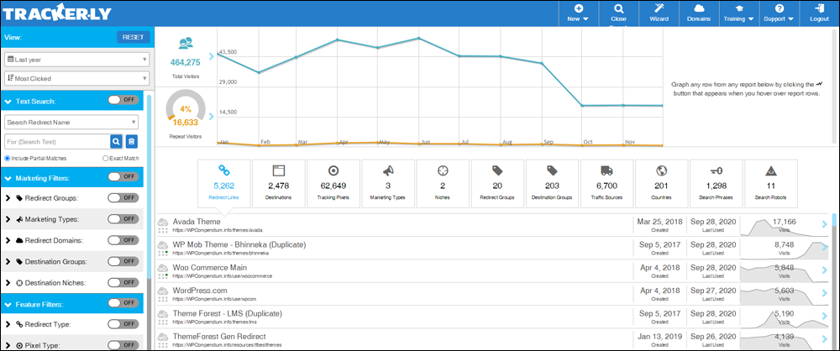840x351 pixels.
Task: Open the Most Clicked sort dropdown
Action: point(76,78)
